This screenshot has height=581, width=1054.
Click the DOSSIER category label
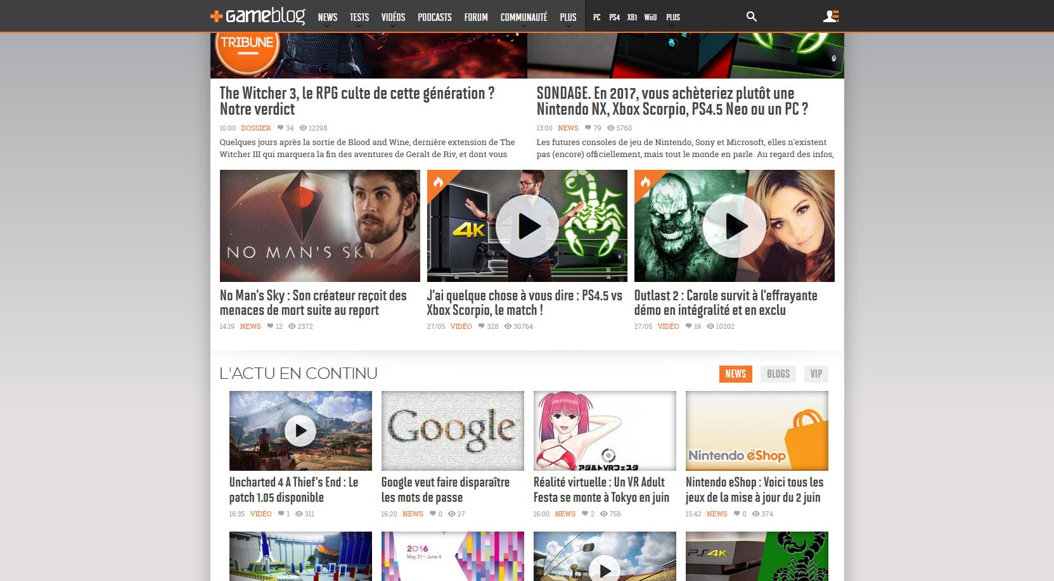[256, 128]
